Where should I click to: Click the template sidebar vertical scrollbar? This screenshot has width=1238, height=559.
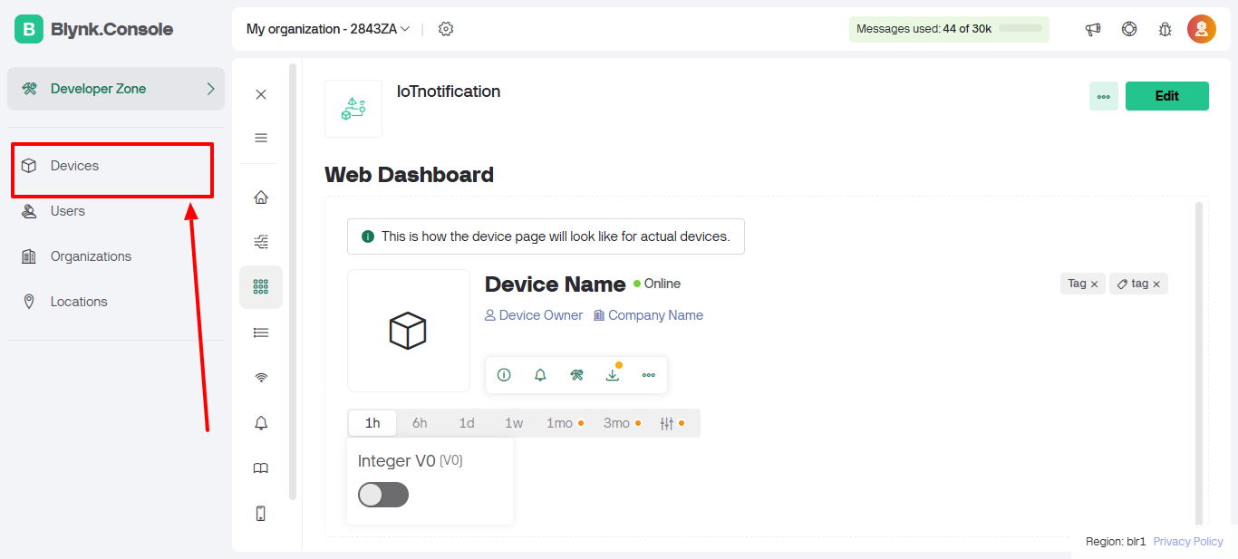(x=293, y=281)
